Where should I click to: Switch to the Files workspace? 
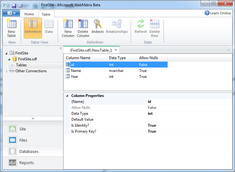click(x=23, y=140)
